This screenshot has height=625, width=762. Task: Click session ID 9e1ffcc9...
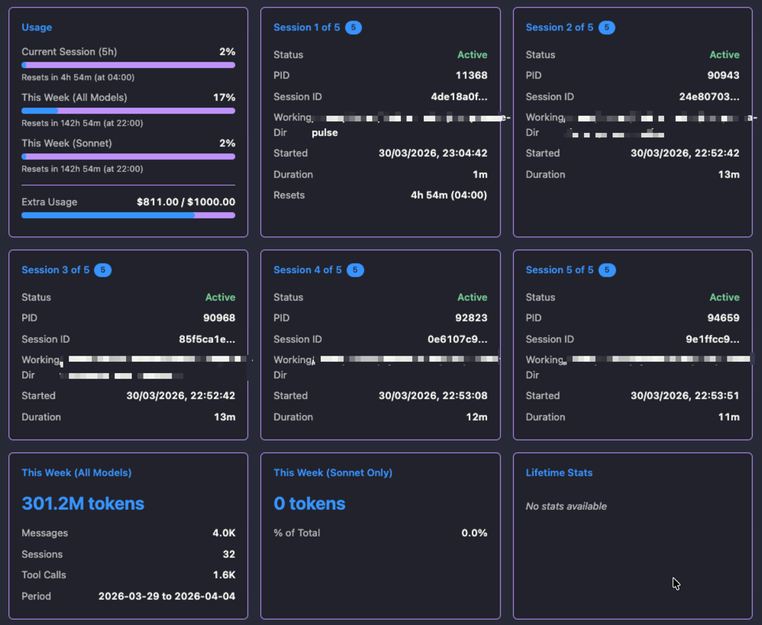[712, 339]
